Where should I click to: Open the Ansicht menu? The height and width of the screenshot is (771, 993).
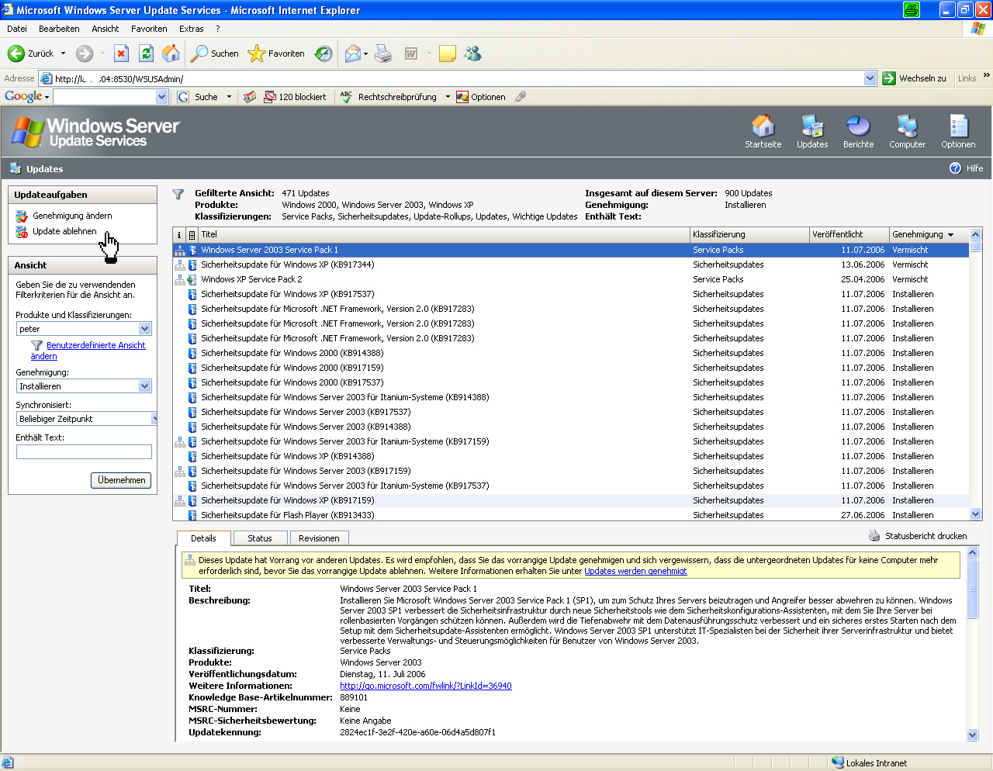pyautogui.click(x=106, y=29)
